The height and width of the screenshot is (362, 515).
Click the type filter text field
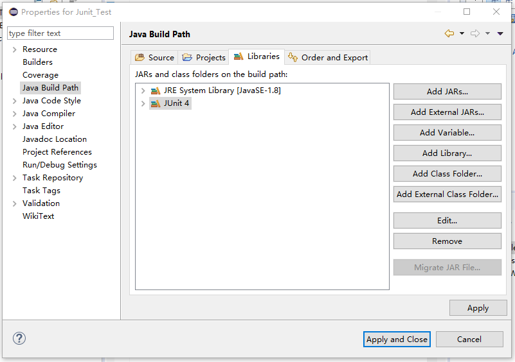tap(60, 33)
